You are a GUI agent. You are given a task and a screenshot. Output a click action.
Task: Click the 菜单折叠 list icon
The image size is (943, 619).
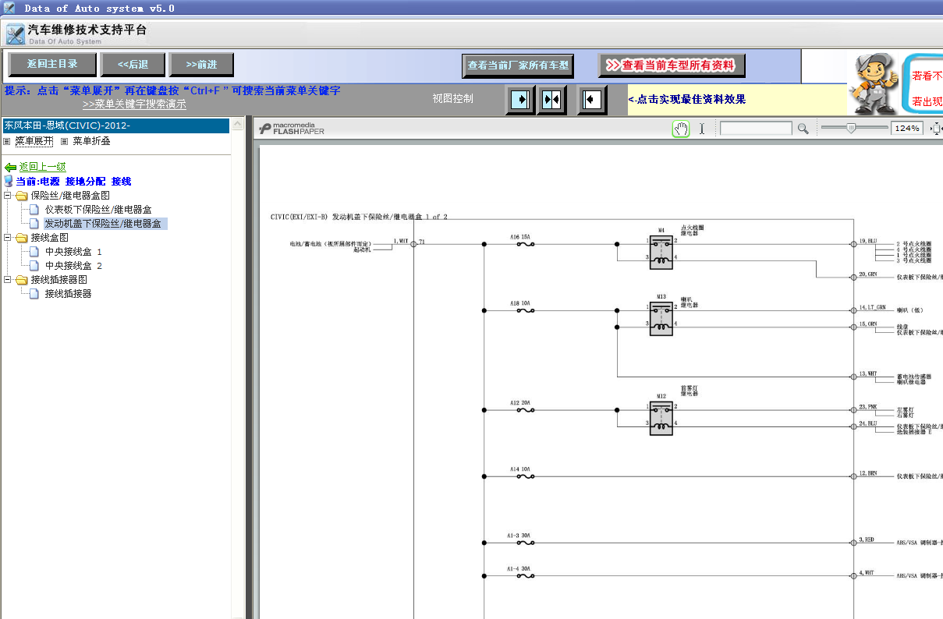(x=65, y=141)
